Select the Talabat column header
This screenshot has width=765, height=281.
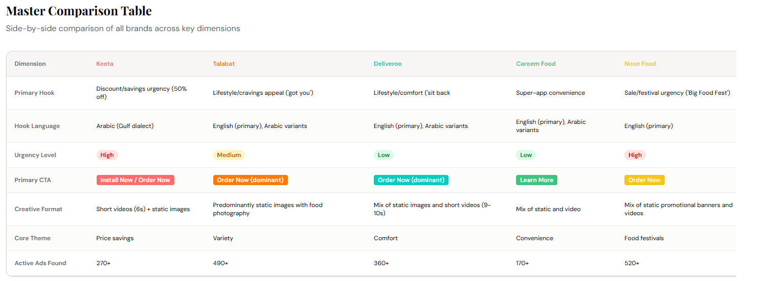click(x=224, y=64)
